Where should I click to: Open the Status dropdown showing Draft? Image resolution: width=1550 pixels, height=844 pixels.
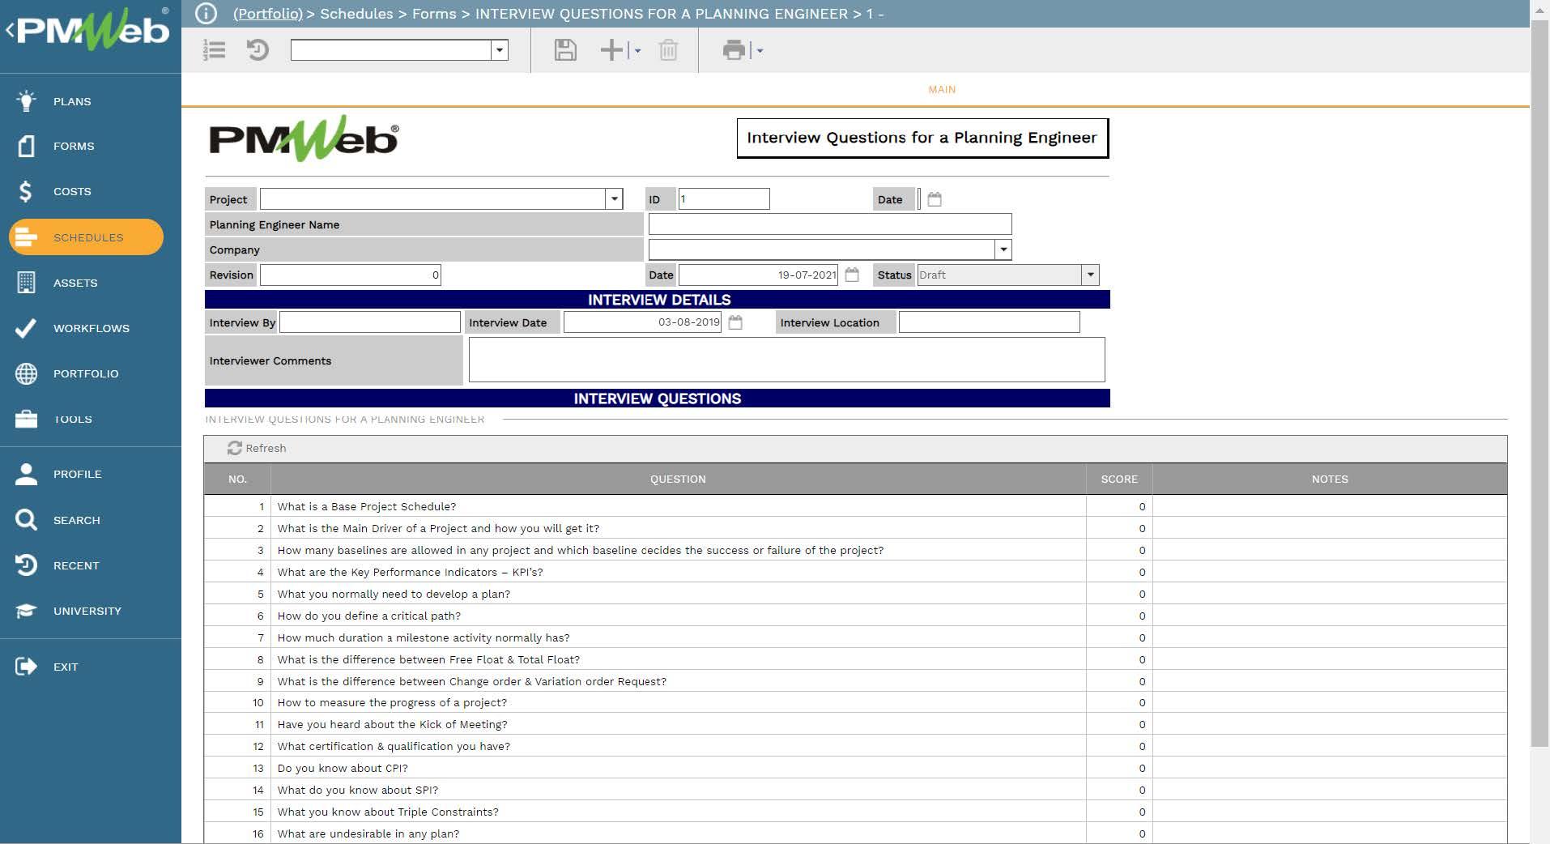(1090, 275)
